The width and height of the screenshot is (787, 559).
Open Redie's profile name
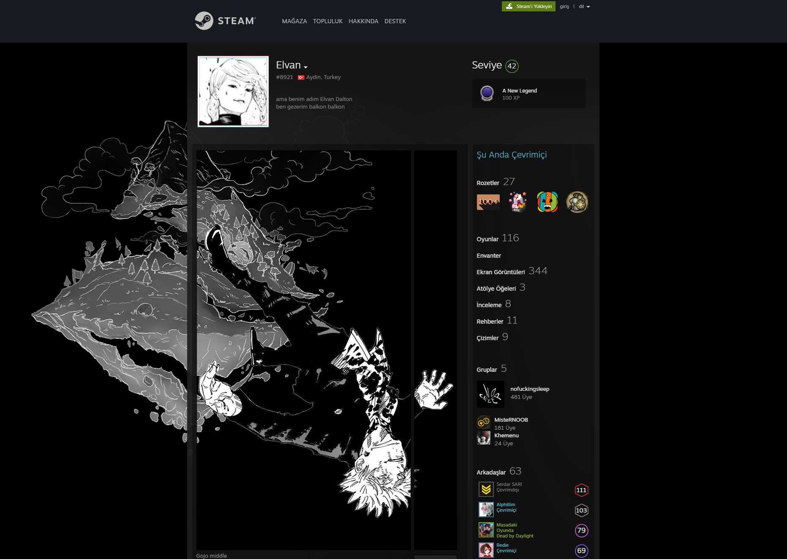click(503, 545)
